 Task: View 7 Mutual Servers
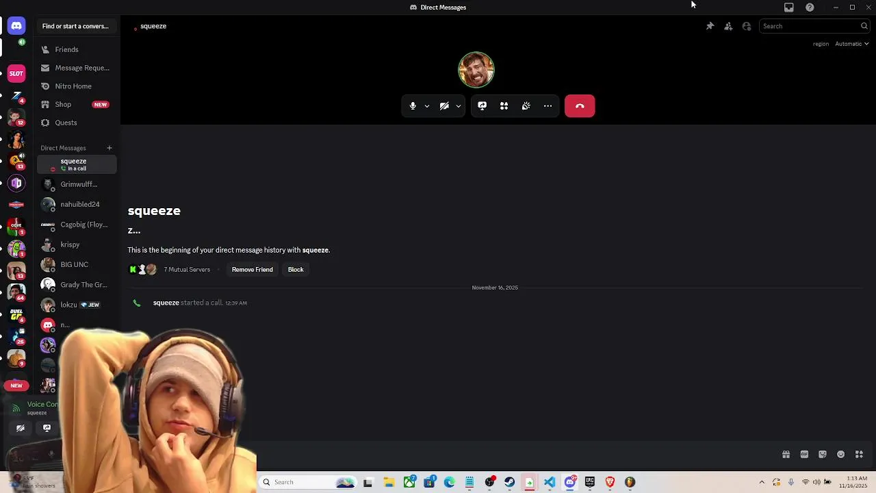pyautogui.click(x=187, y=270)
